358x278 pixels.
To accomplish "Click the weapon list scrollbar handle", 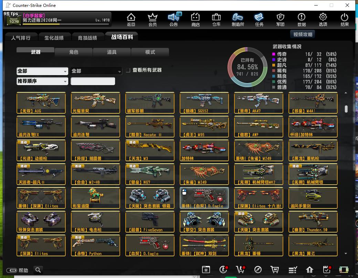I will click(x=346, y=109).
